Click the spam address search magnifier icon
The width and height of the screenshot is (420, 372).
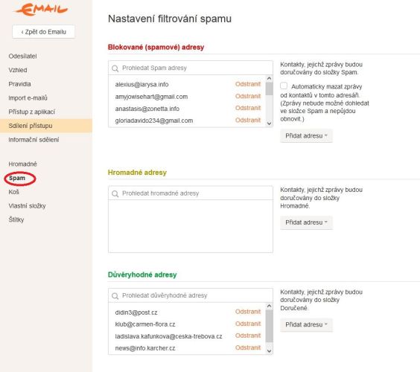tap(115, 68)
